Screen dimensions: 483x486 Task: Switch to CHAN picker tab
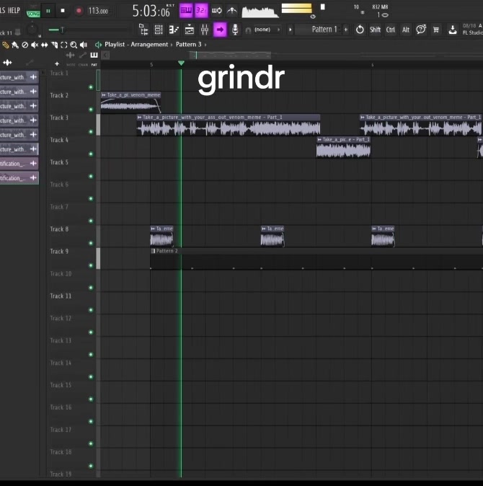point(83,65)
